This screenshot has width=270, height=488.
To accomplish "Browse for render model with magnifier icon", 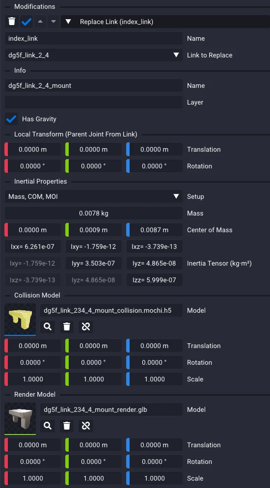I will [48, 426].
